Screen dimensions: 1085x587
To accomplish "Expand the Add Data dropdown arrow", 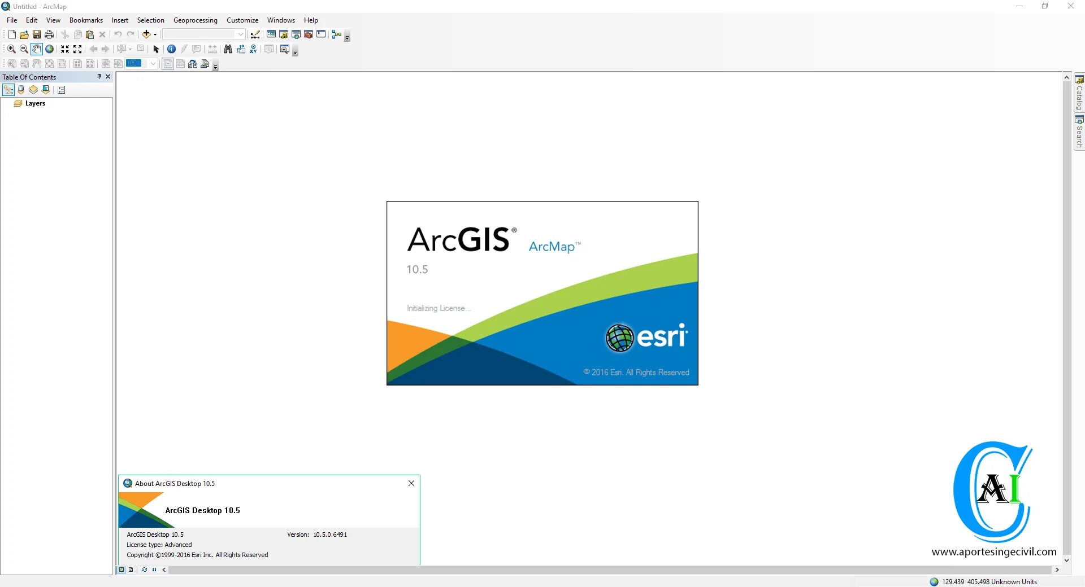I will point(155,34).
